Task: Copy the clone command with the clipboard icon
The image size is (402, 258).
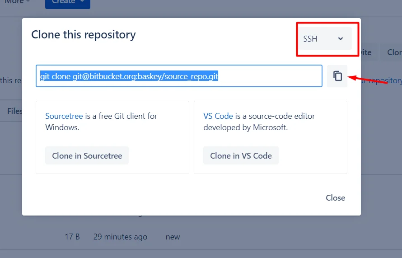Action: [x=337, y=76]
